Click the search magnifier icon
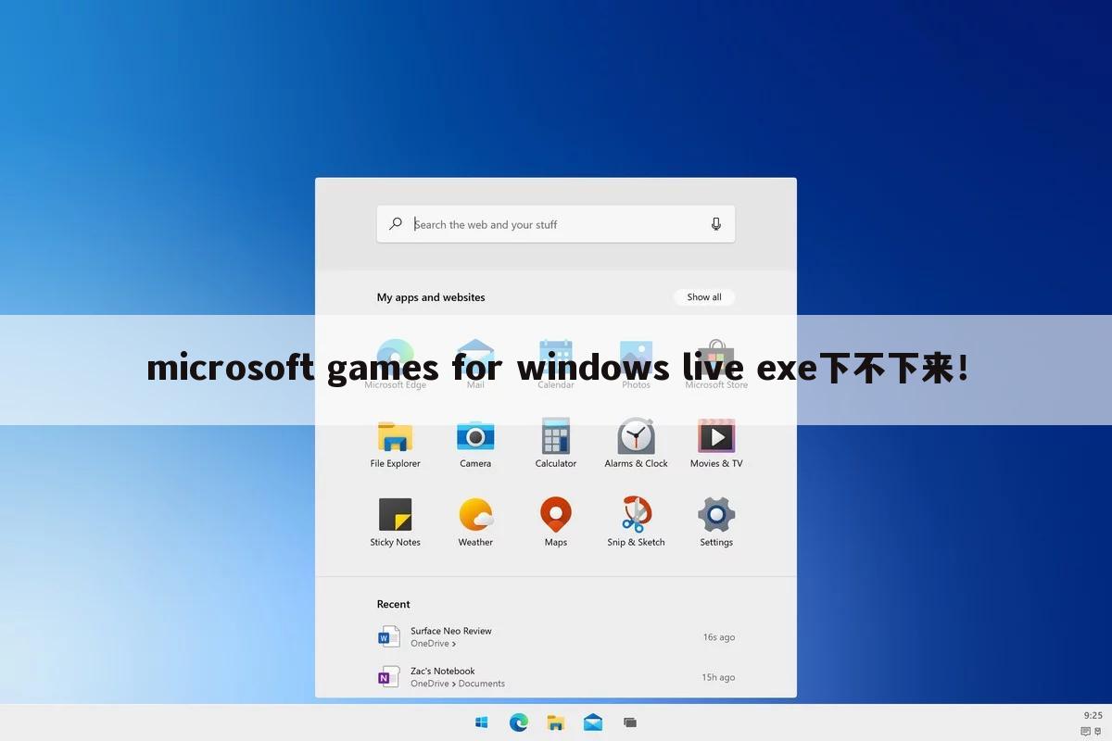This screenshot has height=741, width=1112. coord(396,224)
